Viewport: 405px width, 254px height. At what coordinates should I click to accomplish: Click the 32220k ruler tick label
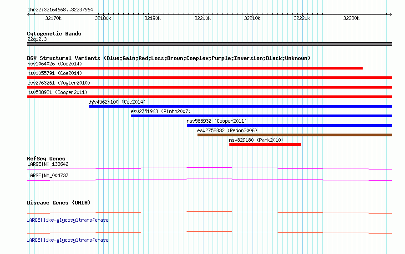[302, 18]
